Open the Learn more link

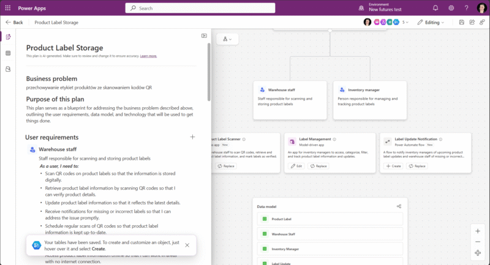(x=148, y=56)
